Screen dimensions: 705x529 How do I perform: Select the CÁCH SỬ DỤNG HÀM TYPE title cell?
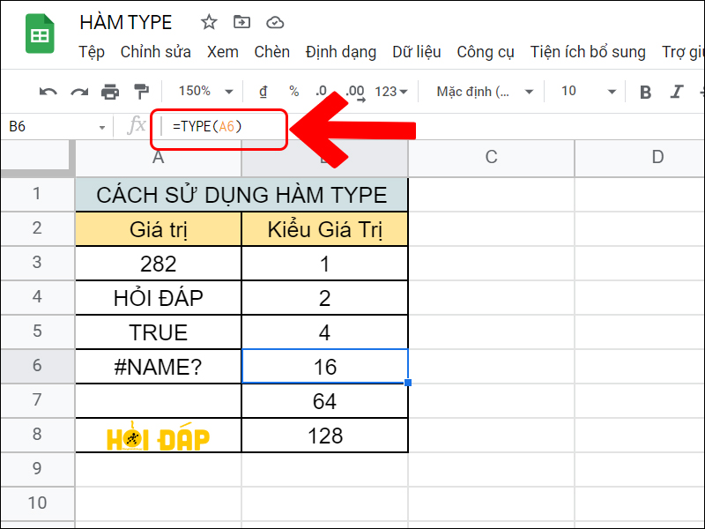pyautogui.click(x=241, y=195)
